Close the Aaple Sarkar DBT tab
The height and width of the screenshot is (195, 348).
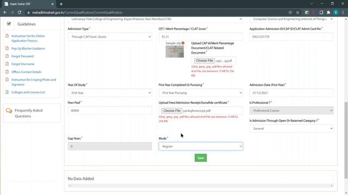click(x=52, y=4)
